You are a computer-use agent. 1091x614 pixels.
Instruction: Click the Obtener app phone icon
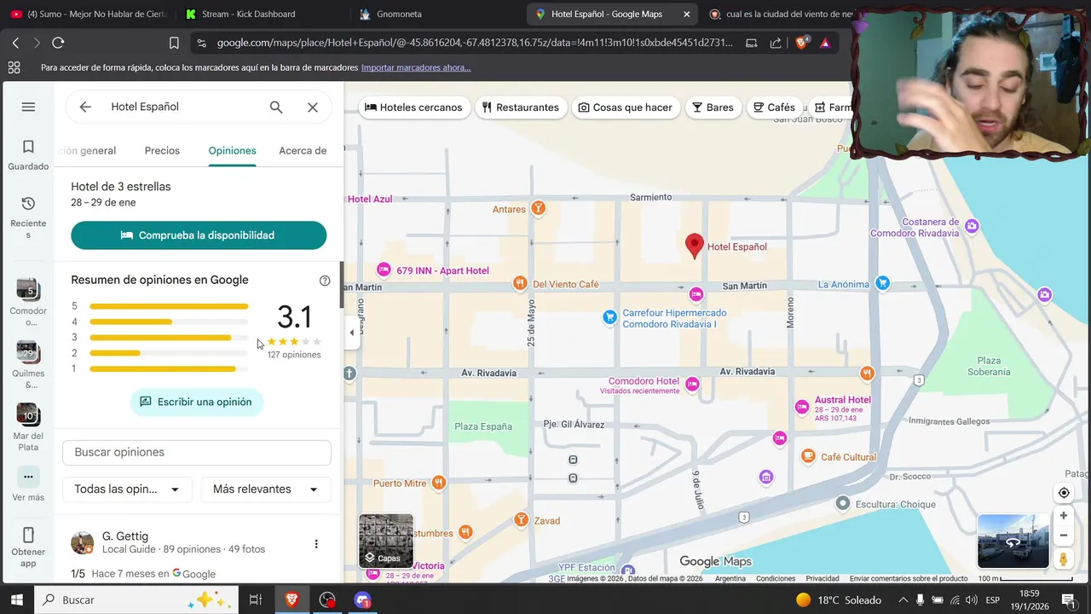point(28,535)
